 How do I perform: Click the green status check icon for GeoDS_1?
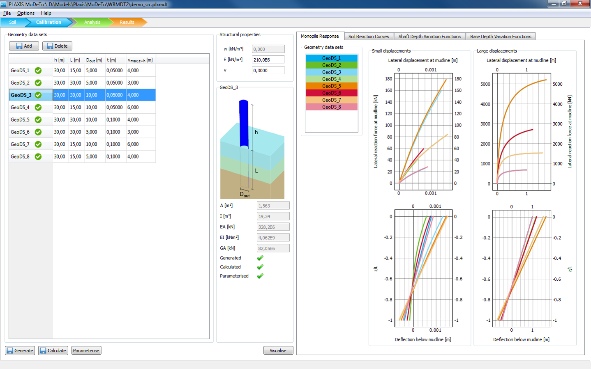click(x=38, y=71)
